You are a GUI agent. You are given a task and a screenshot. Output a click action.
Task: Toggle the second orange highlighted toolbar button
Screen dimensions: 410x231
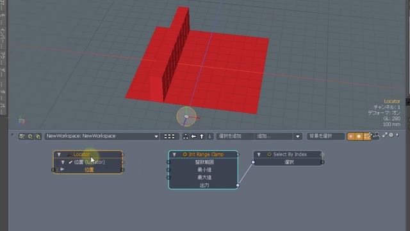tap(359, 136)
